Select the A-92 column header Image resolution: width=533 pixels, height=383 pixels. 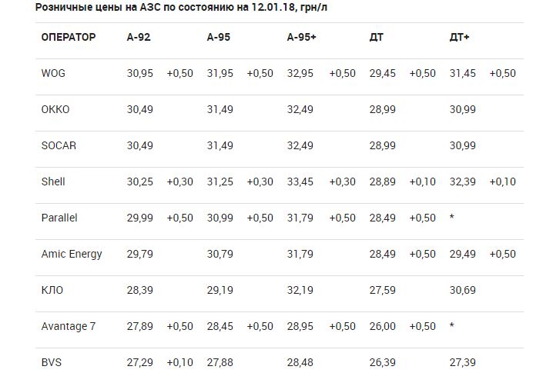[139, 37]
